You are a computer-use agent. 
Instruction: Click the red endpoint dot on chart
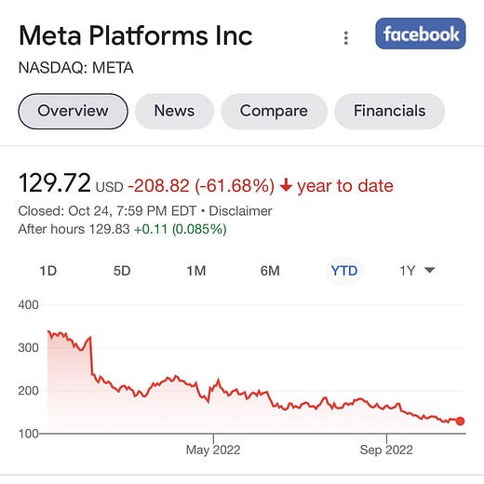pos(461,421)
